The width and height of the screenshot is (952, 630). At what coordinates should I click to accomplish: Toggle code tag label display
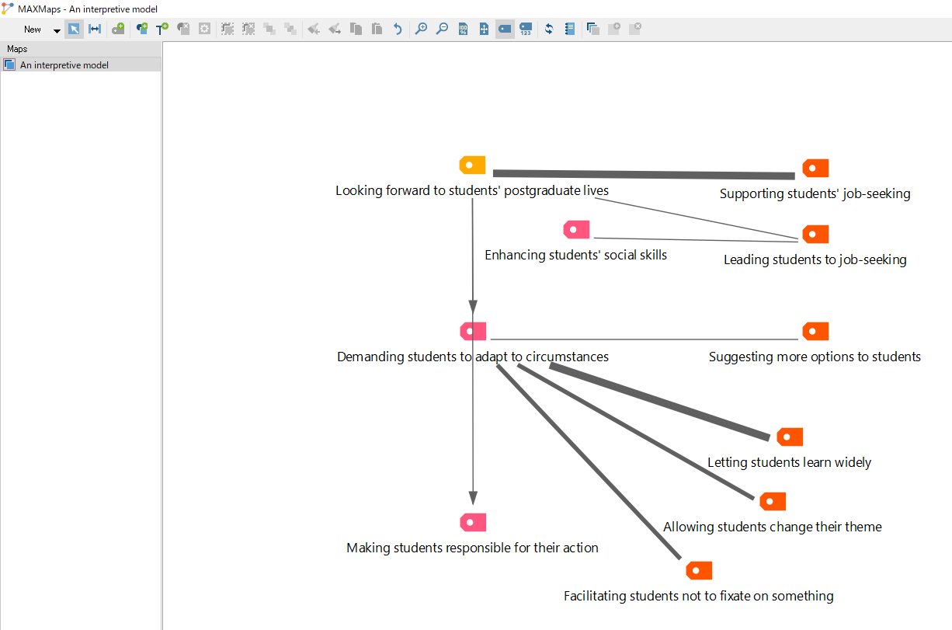(505, 30)
